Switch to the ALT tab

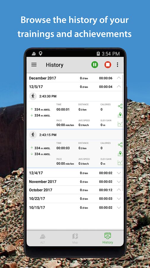[42, 239]
